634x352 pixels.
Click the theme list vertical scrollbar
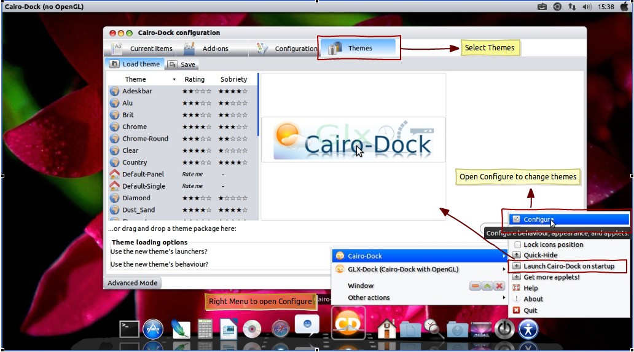point(258,105)
